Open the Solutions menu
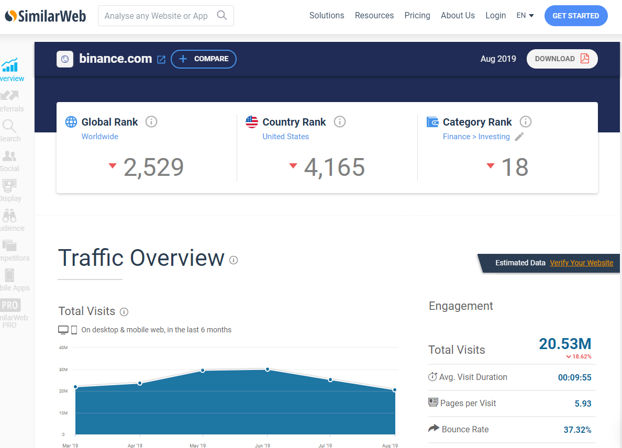Image resolution: width=622 pixels, height=448 pixels. coord(327,16)
